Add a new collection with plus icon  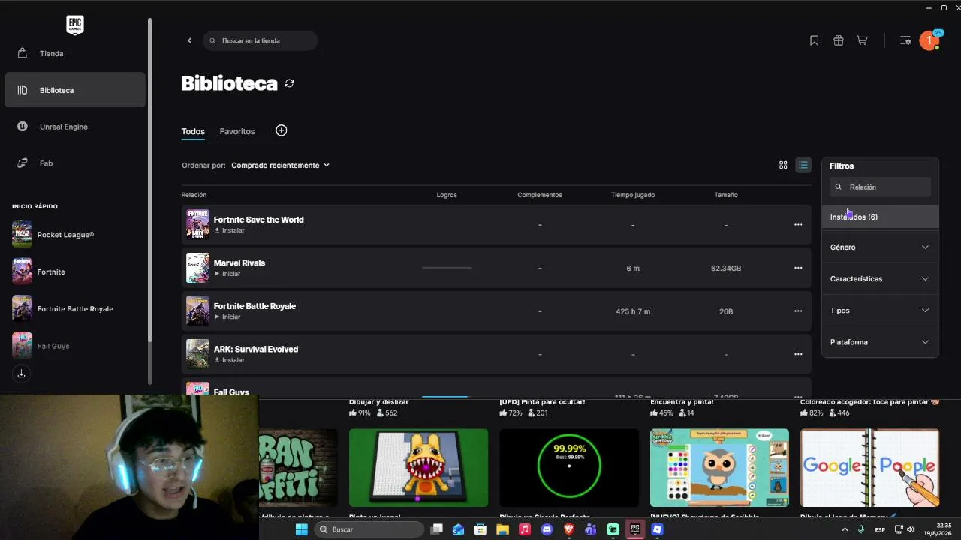point(282,130)
